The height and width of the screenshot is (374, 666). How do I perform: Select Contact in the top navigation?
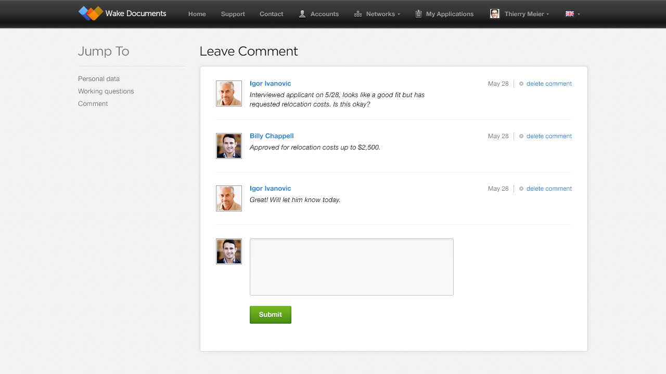coord(272,14)
